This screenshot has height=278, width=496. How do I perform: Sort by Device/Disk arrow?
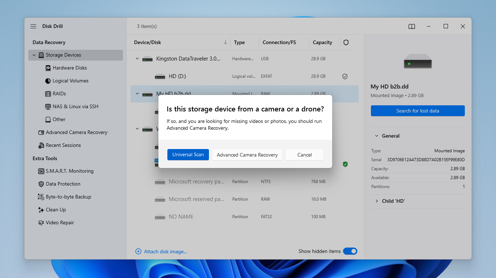coord(225,42)
